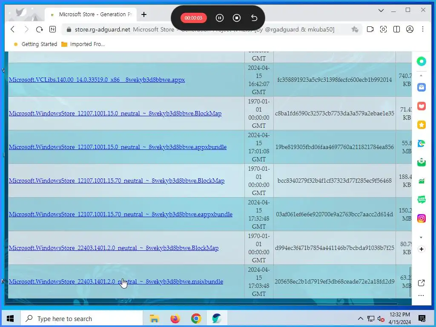Go back to the previous page
This screenshot has height=327, width=436.
pos(13,29)
